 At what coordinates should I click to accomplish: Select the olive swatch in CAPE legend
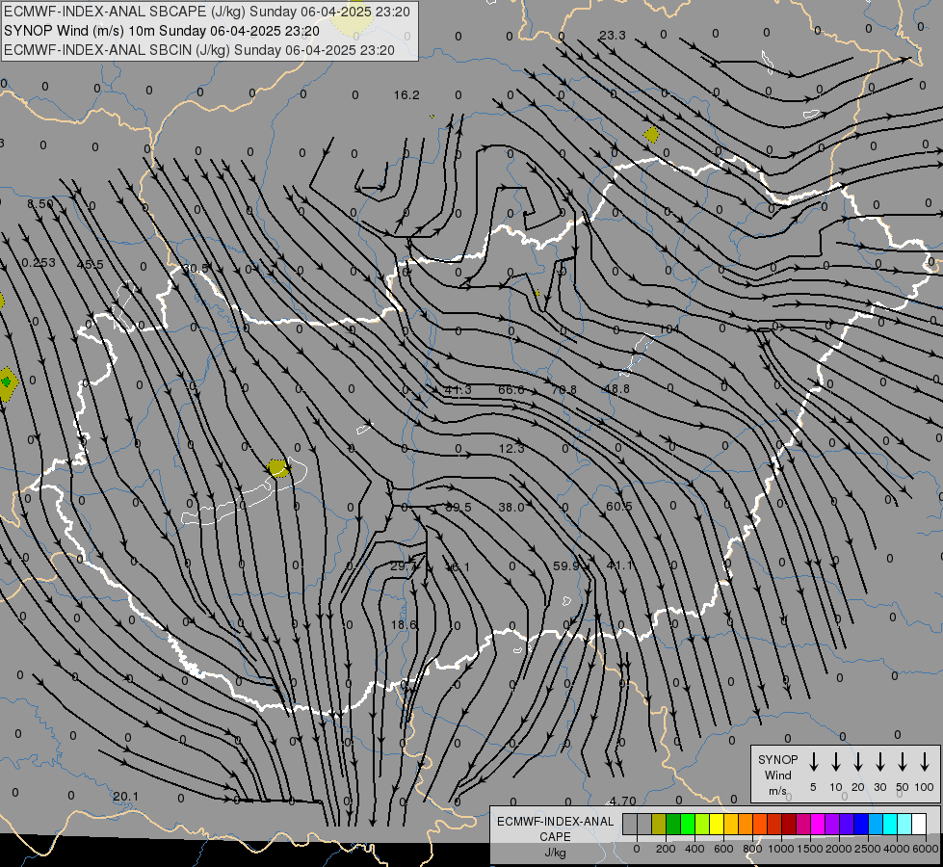[659, 824]
